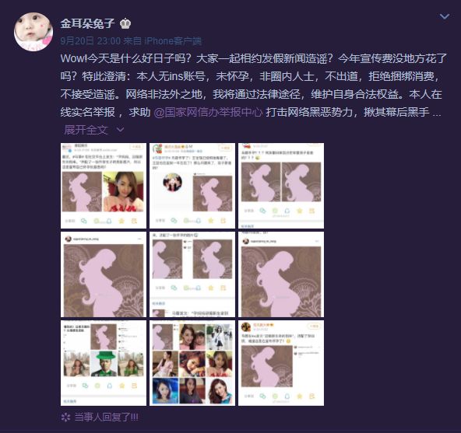The width and height of the screenshot is (461, 433).
Task: Open the 金耳朵兔子 username link
Action: (x=87, y=23)
